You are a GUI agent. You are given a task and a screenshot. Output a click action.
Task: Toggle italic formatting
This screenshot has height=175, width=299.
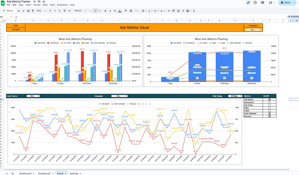point(110,11)
